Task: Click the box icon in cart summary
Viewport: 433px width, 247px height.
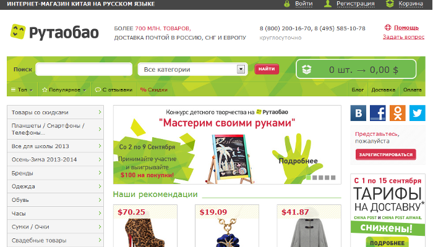Action: pos(307,69)
